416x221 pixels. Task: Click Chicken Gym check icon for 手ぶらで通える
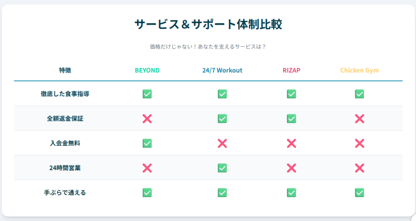click(360, 193)
